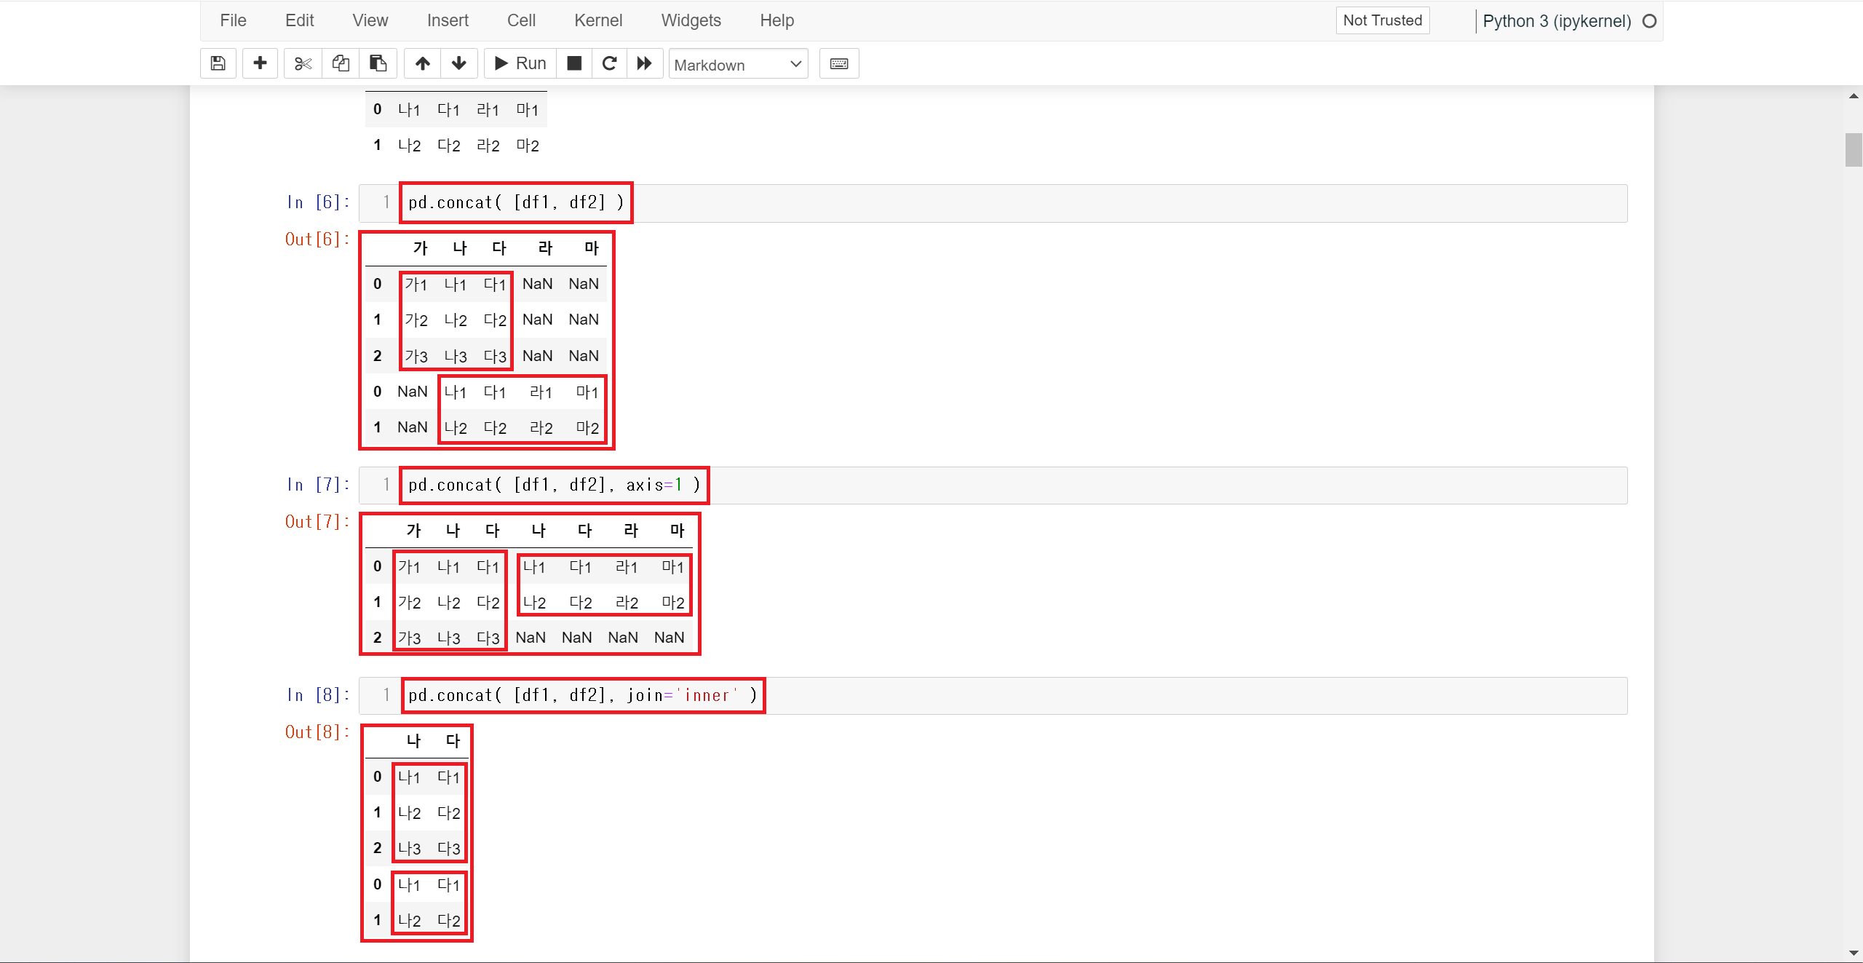
Task: Click the Not Trusted button
Action: click(1382, 20)
